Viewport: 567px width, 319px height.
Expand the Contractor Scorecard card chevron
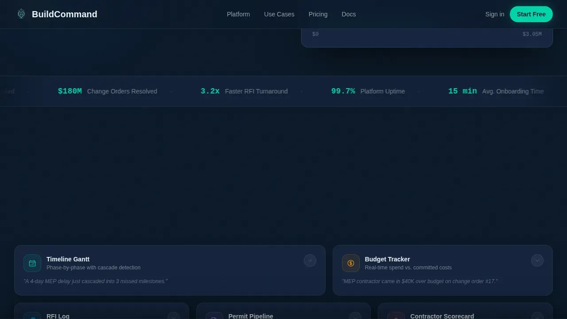click(x=537, y=316)
